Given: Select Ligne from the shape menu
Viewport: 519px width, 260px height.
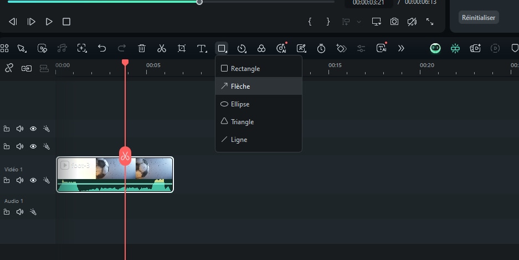Looking at the screenshot, I should pyautogui.click(x=259, y=140).
